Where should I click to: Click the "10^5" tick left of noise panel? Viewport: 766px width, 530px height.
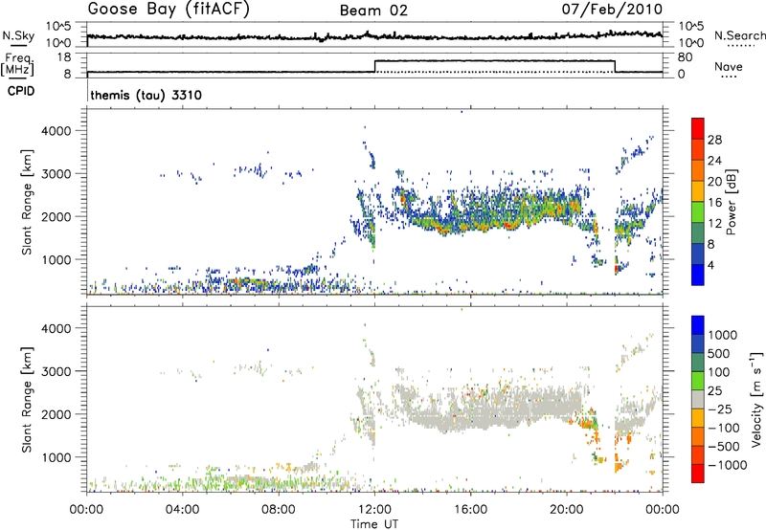[58, 27]
